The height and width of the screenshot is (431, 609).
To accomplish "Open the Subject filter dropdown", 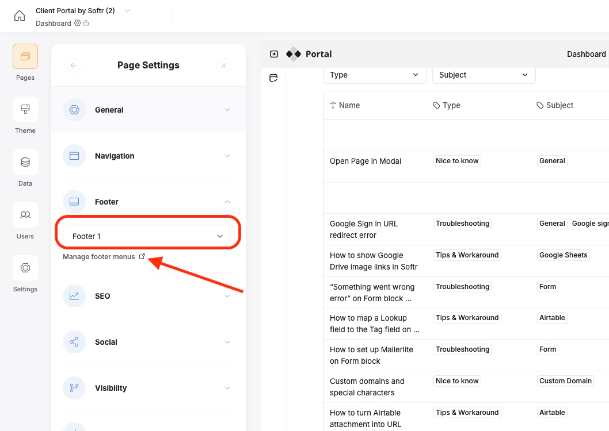I will pyautogui.click(x=484, y=75).
